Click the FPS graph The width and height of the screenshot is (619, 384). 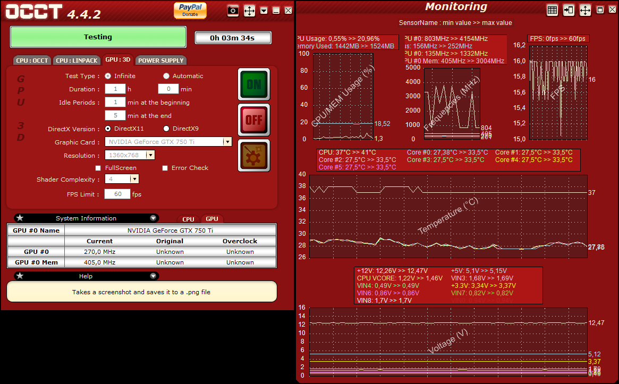click(x=558, y=93)
